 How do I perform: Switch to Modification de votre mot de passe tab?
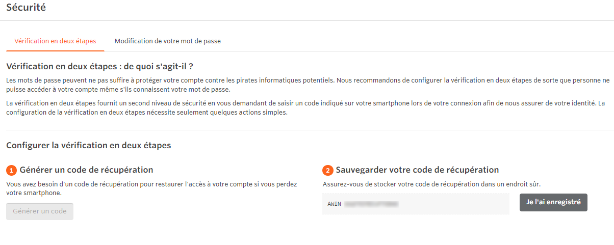tap(167, 41)
